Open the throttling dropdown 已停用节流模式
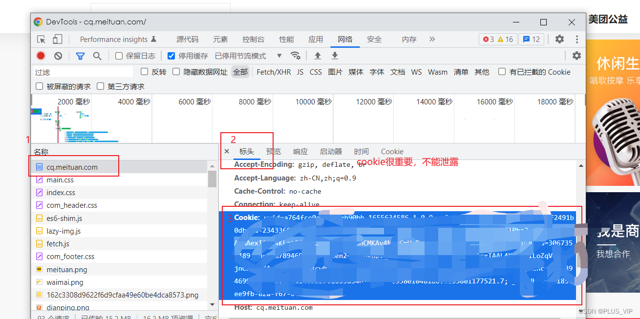 click(248, 56)
